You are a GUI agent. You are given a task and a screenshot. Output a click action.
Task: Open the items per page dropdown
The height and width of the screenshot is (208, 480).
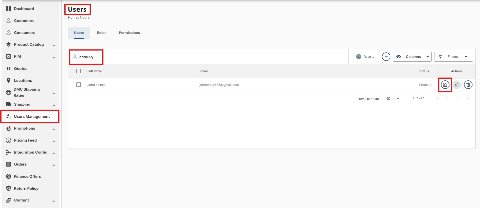click(393, 99)
